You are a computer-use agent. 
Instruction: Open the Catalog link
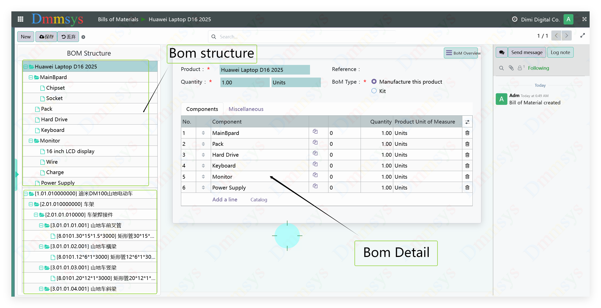pyautogui.click(x=259, y=200)
